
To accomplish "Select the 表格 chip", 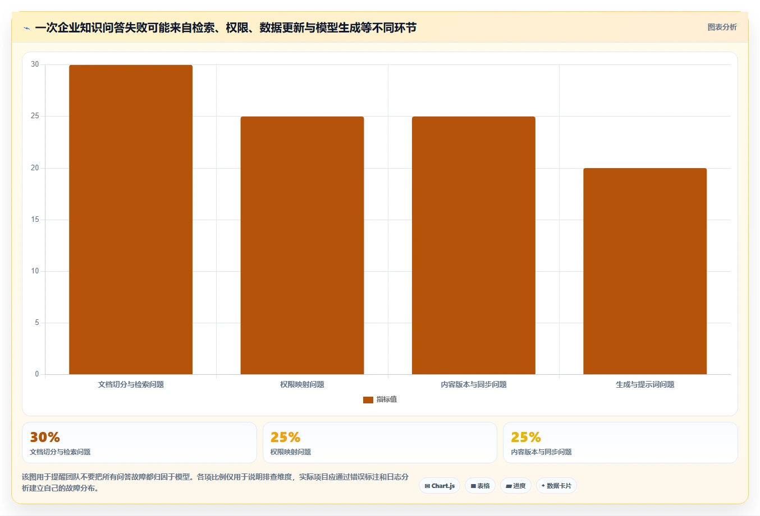I will pyautogui.click(x=480, y=486).
